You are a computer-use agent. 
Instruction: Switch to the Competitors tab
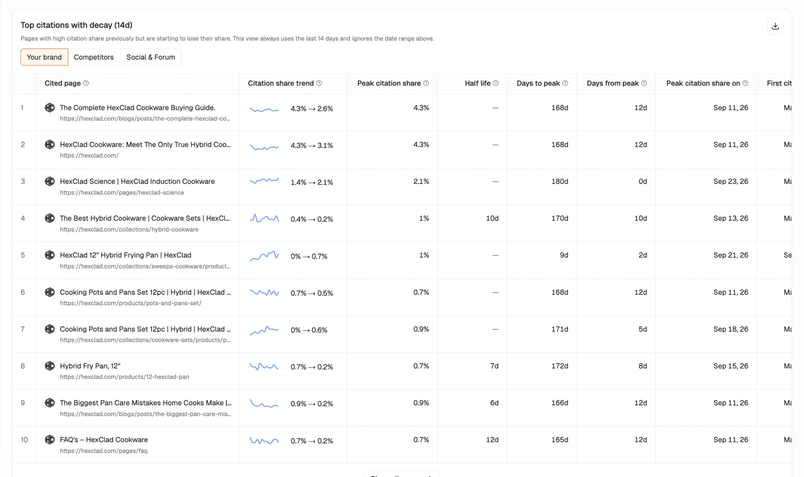click(x=94, y=57)
